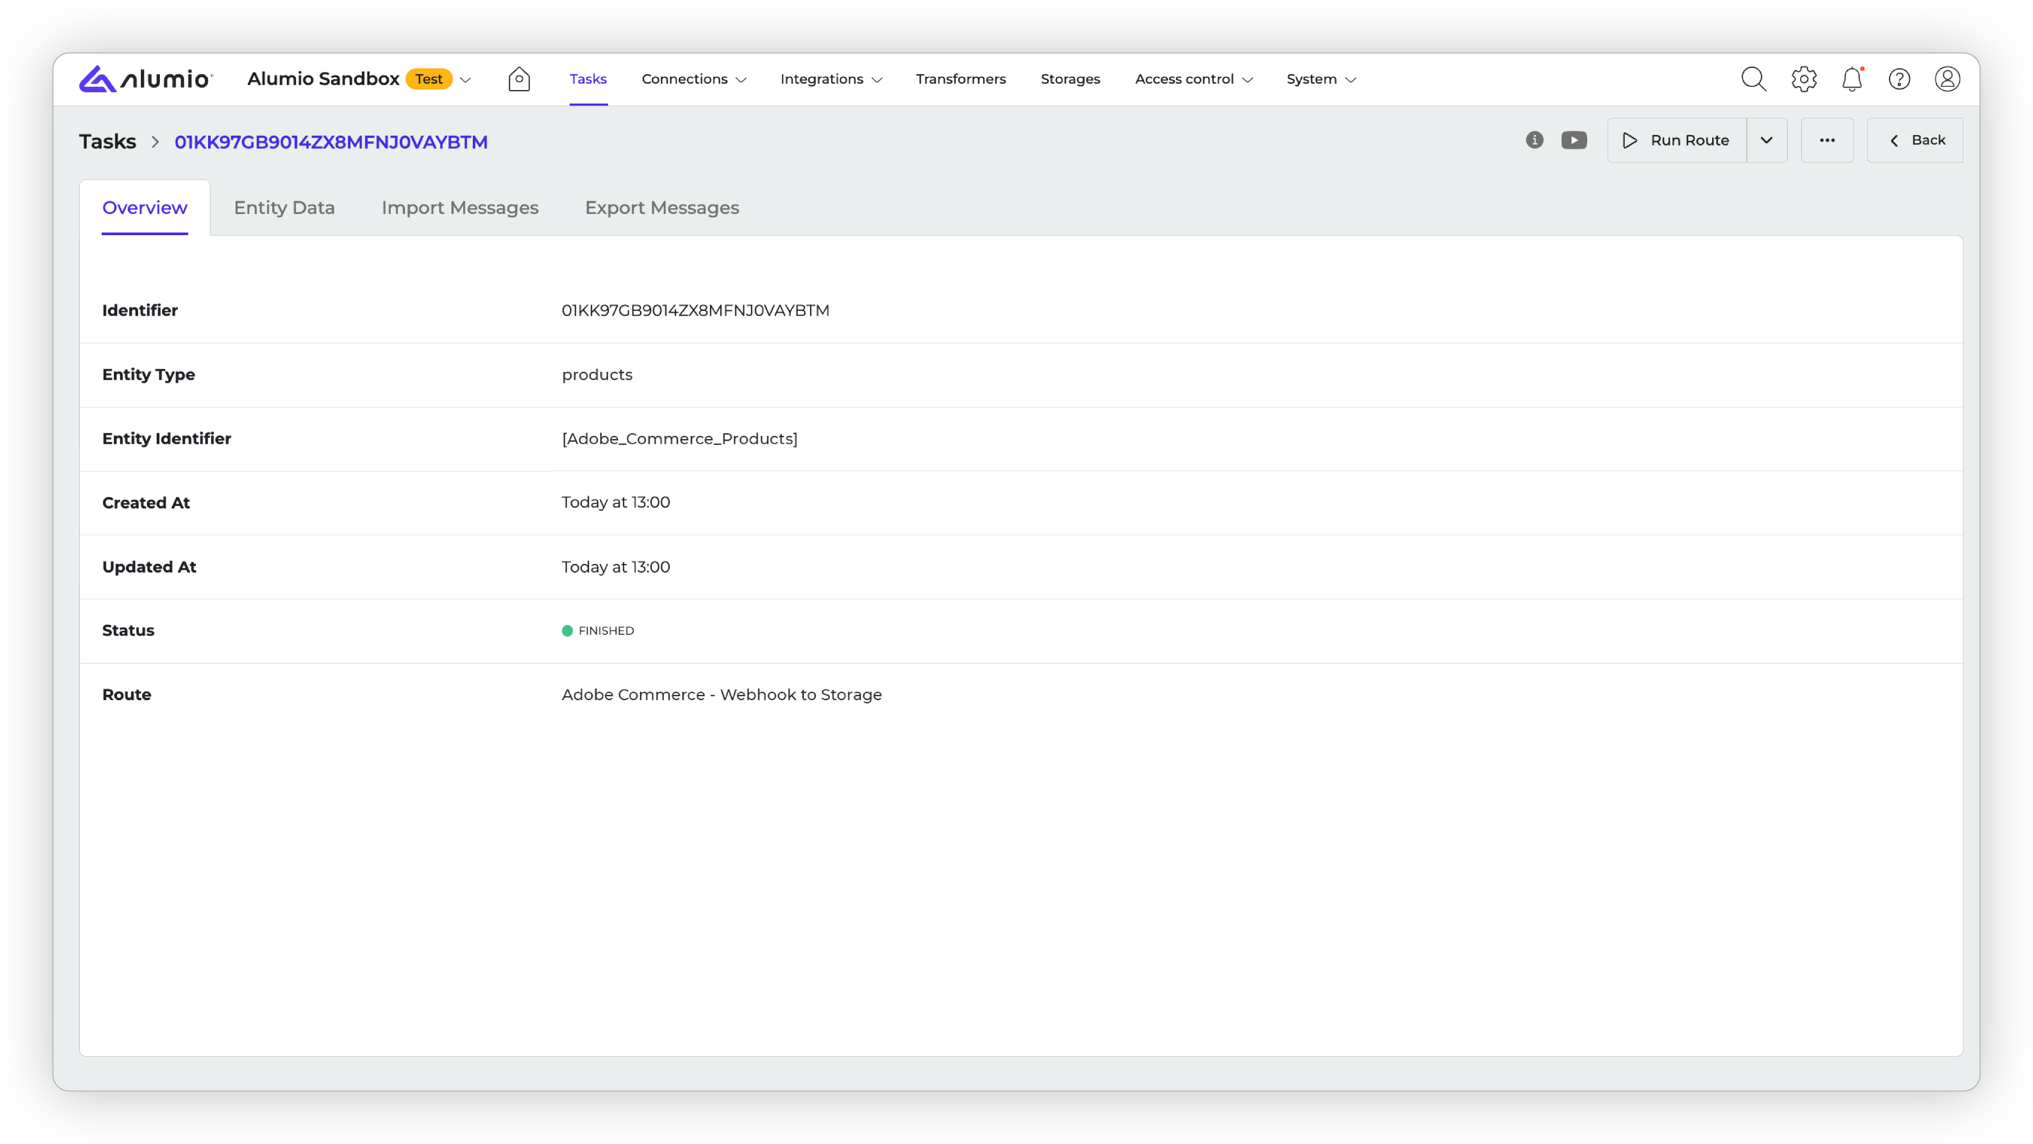This screenshot has width=2033, height=1144.
Task: Open the three-dots more options menu
Action: 1826,140
